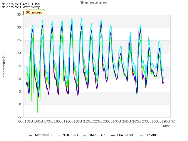Click the -5 y-axis tick label
Screen dimensions: 188x141
pos(19,117)
